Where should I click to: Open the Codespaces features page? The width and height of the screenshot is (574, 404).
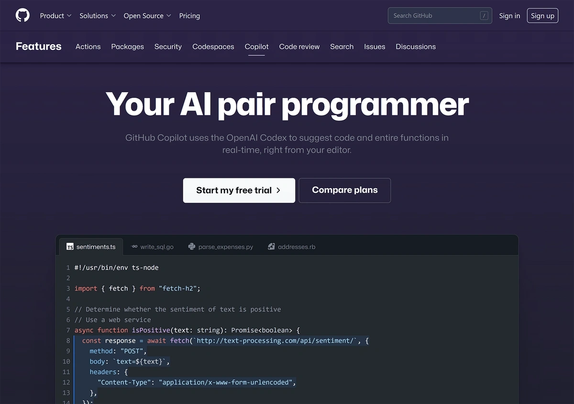point(213,46)
